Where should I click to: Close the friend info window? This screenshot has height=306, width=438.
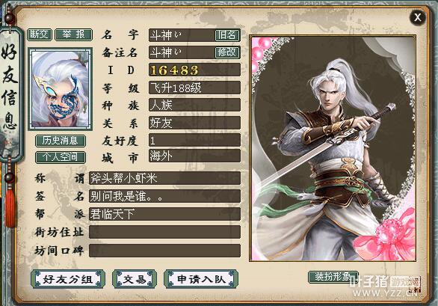pyautogui.click(x=418, y=17)
